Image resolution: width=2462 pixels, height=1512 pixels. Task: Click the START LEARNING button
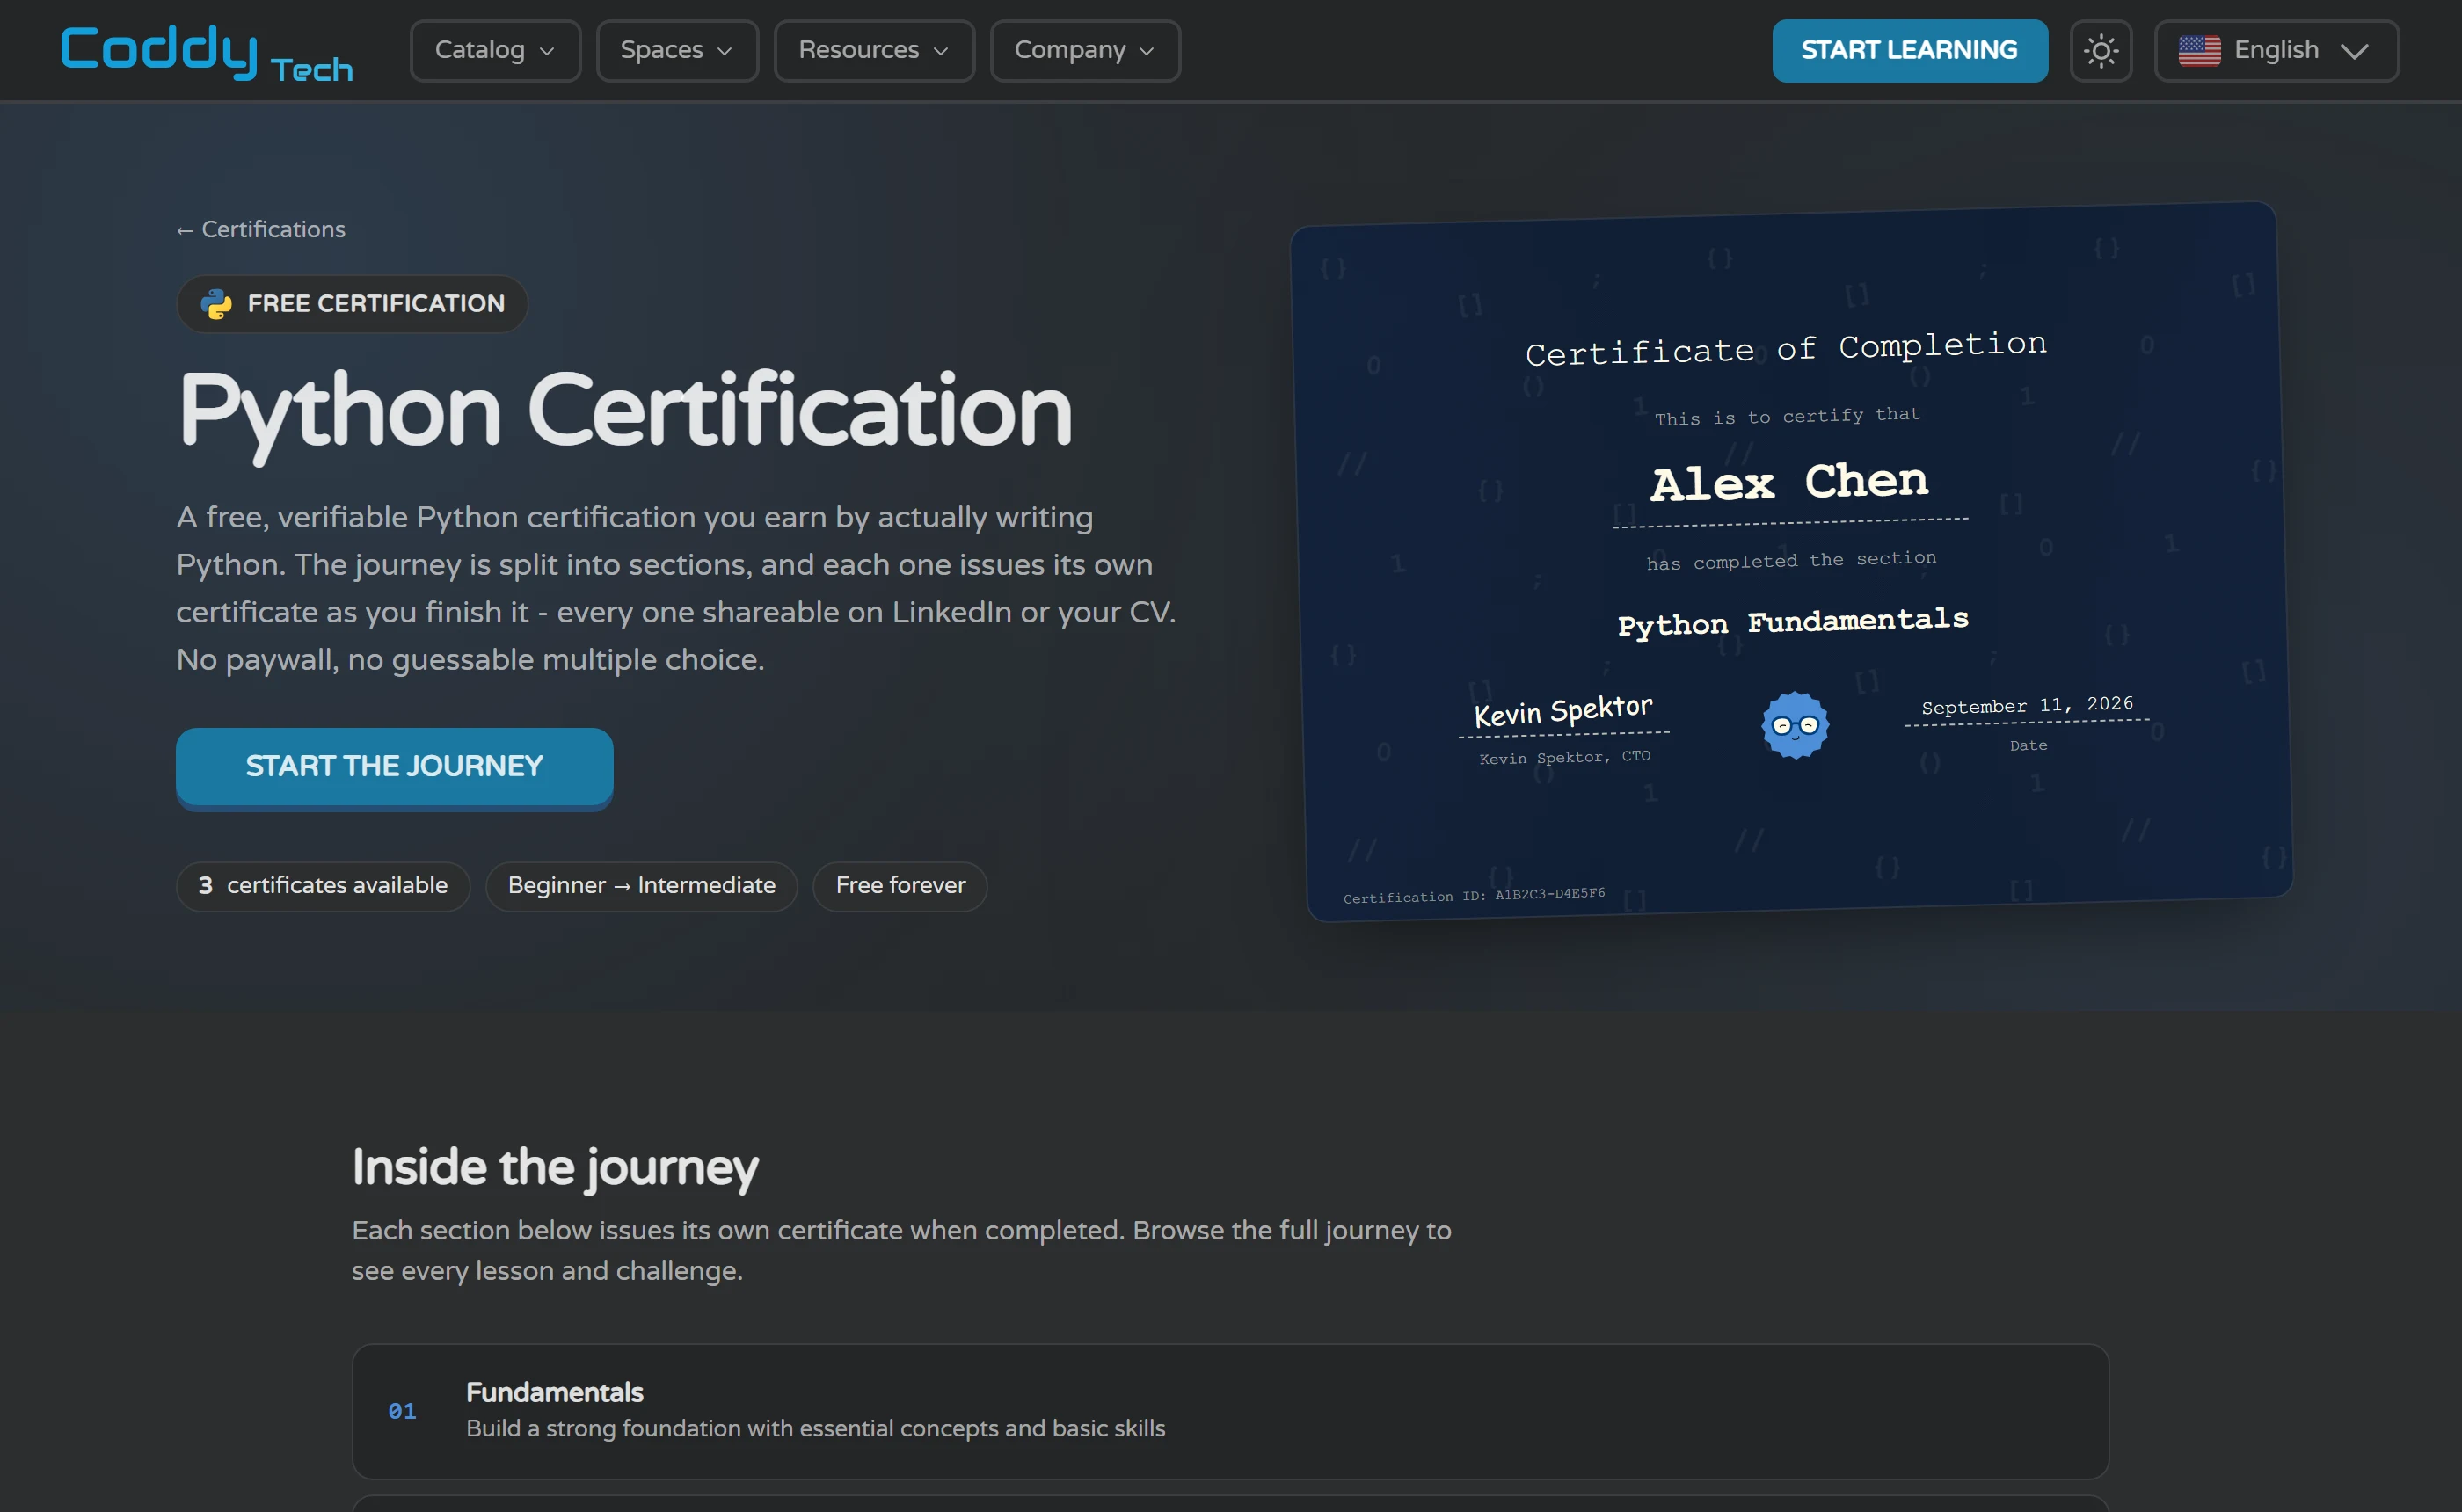coord(1909,50)
